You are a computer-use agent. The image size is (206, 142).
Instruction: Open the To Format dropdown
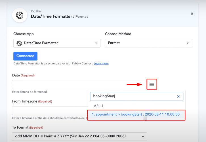[x=79, y=136]
